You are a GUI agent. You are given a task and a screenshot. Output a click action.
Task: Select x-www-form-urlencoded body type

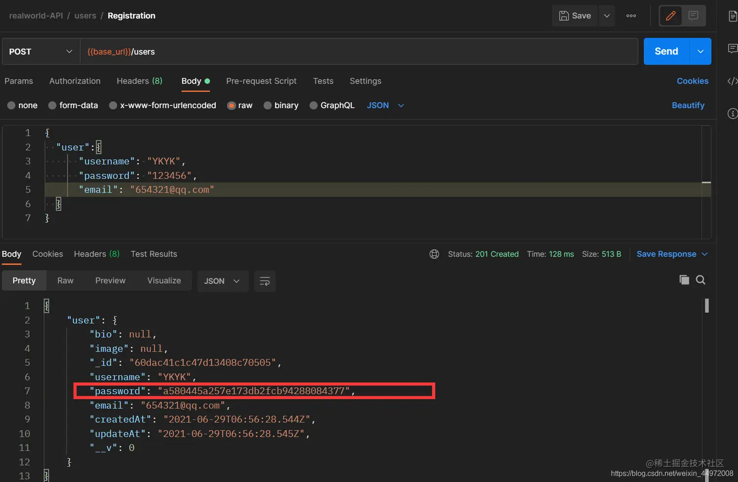pyautogui.click(x=163, y=105)
